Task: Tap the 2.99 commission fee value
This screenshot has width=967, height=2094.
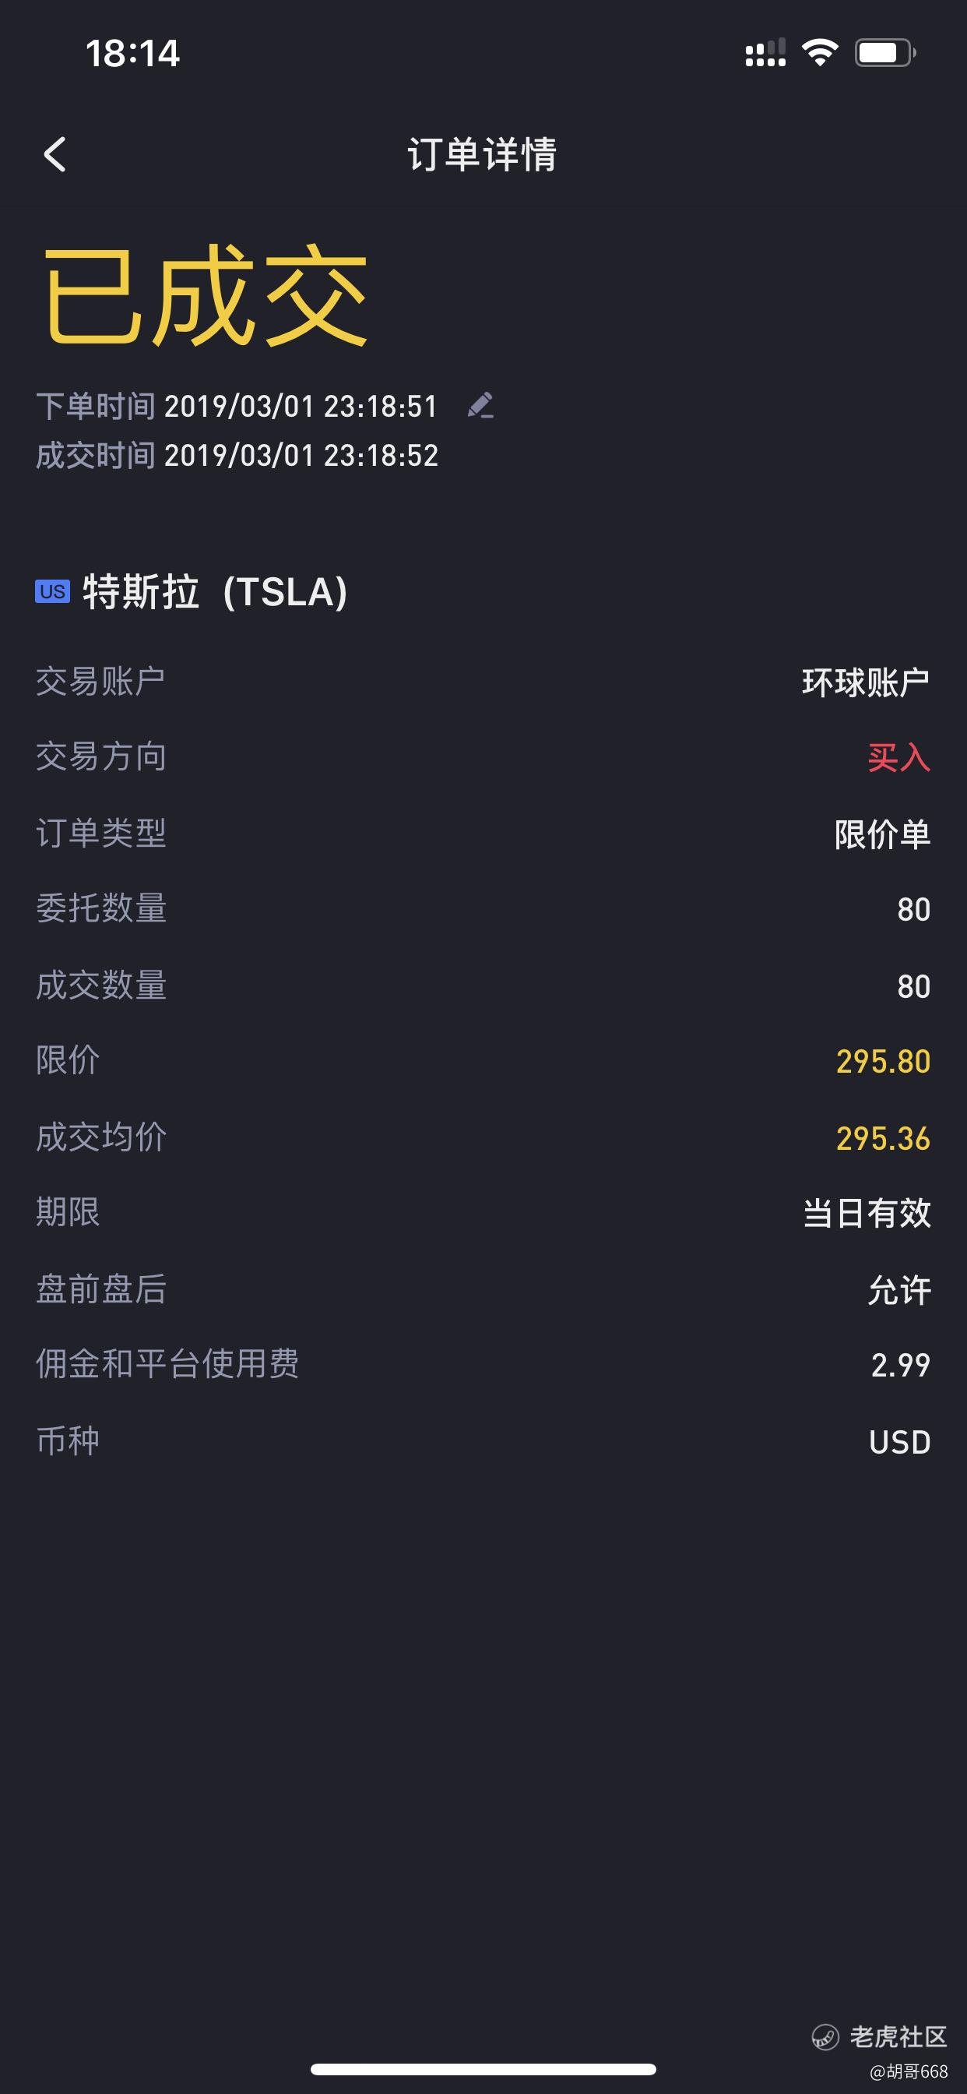Action: (x=900, y=1366)
